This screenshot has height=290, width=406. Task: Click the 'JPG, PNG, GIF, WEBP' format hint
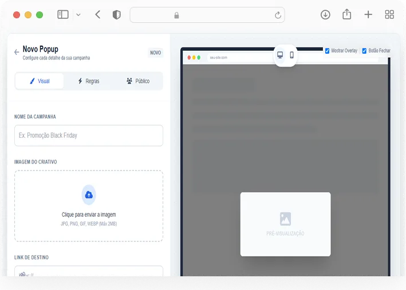(x=89, y=224)
